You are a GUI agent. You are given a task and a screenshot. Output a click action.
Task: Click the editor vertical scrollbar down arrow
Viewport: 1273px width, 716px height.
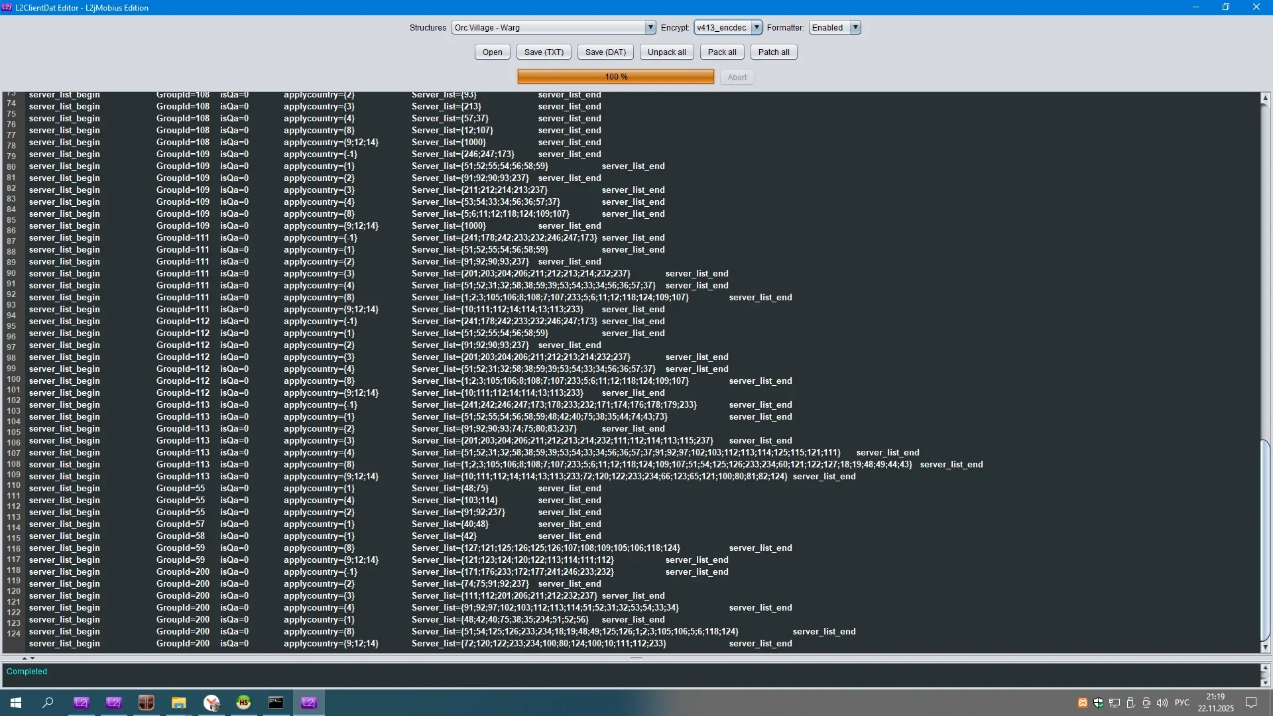pos(1265,647)
